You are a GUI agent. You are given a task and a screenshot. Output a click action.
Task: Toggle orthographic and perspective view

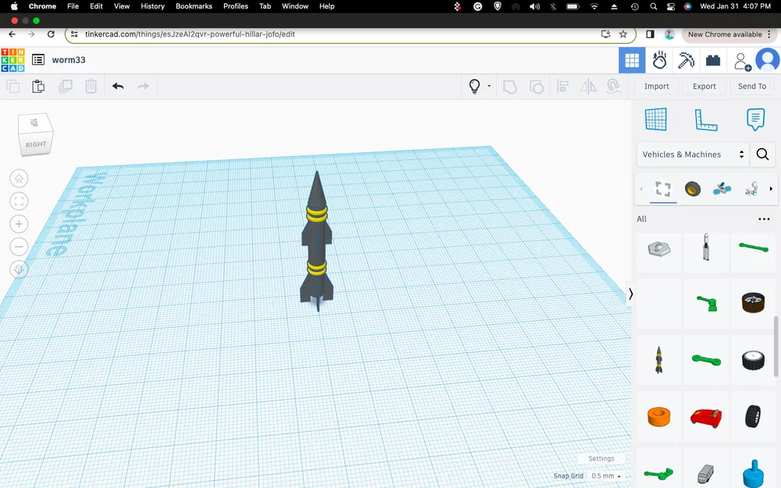[19, 269]
